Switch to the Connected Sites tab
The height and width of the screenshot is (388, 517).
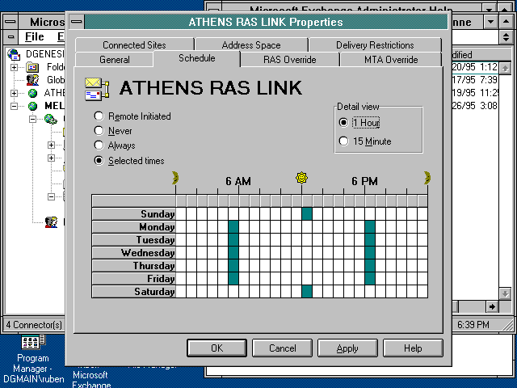[135, 45]
